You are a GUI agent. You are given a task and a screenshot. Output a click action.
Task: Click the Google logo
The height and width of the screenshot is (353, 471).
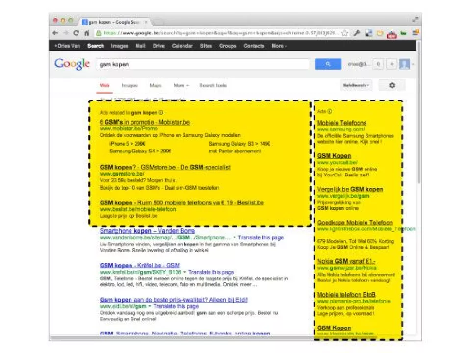pos(72,64)
